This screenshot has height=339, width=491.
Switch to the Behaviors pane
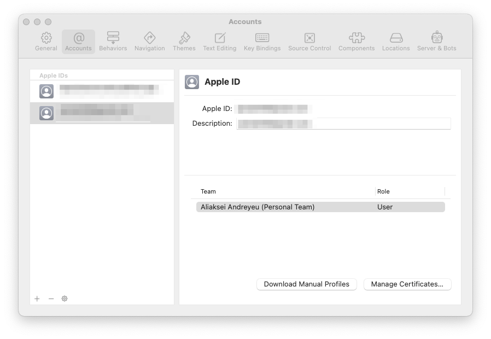tap(113, 41)
